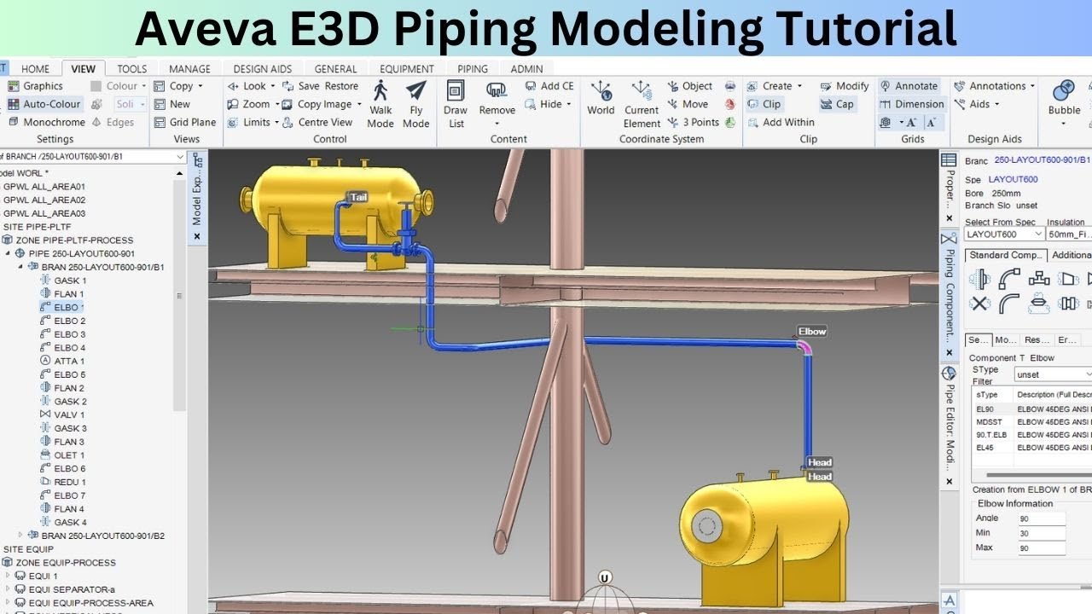1092x614 pixels.
Task: Click Add CE to view
Action: point(549,86)
